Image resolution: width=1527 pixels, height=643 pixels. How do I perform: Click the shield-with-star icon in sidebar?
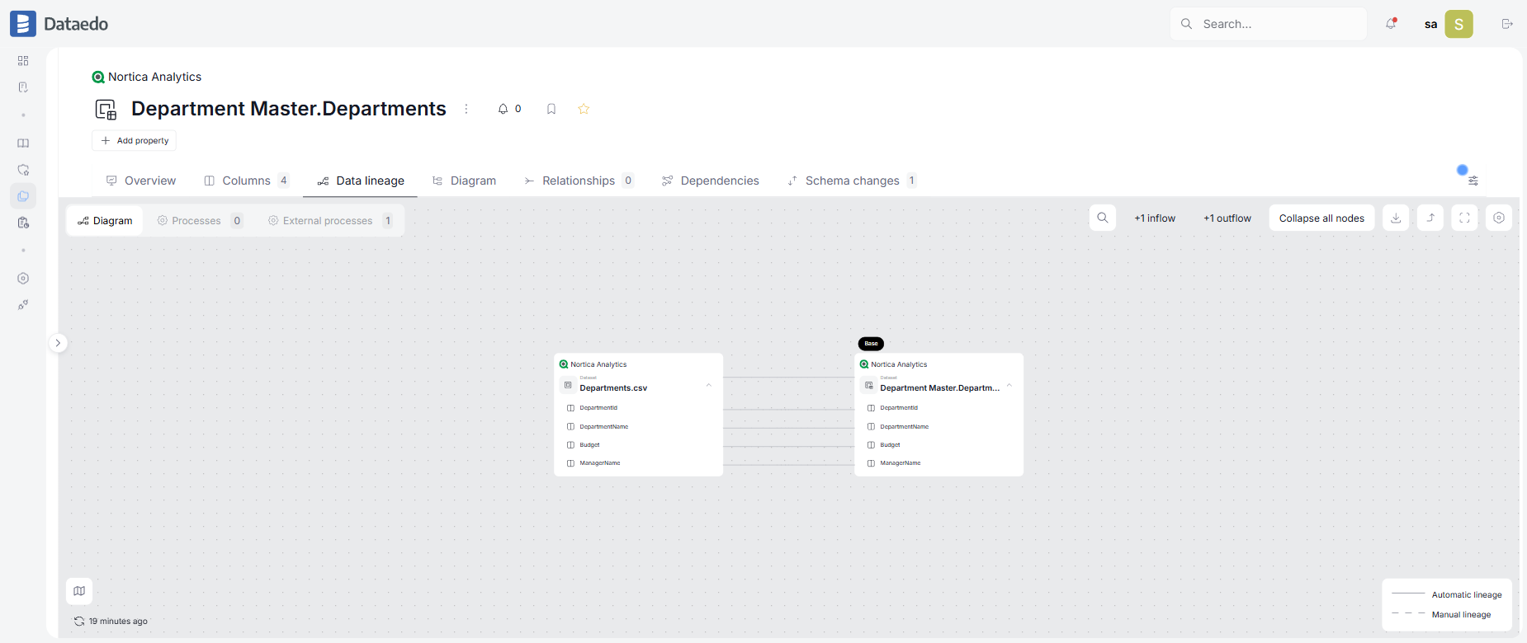tap(23, 170)
